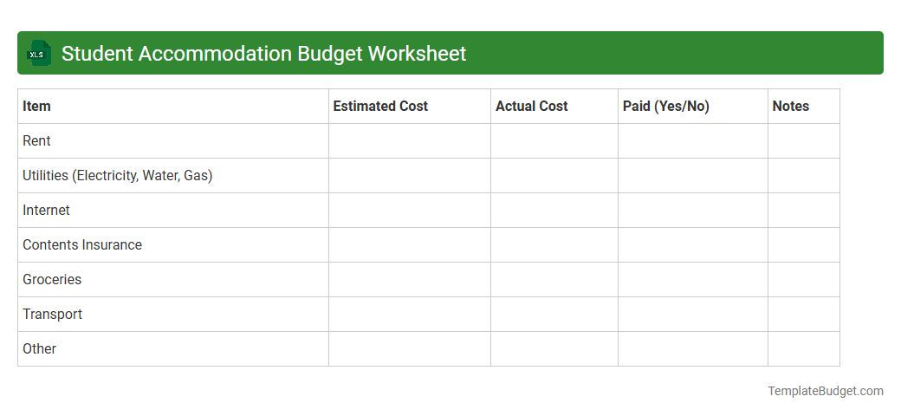Click the XLS file icon in header
Viewport: 901px width, 416px height.
point(38,53)
